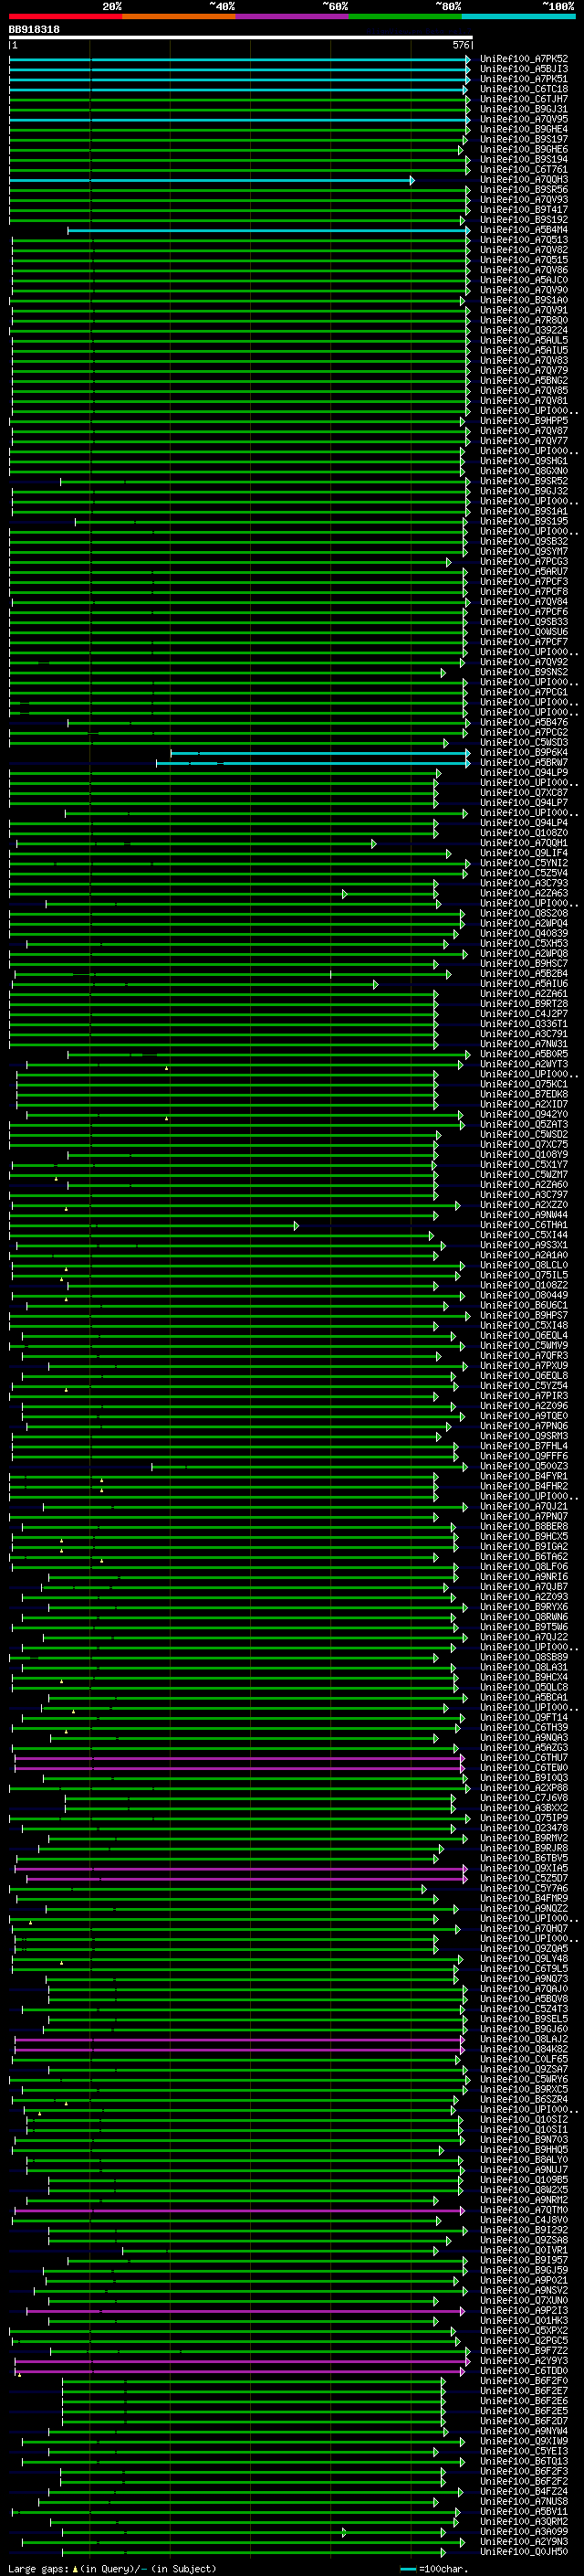
Task: Open hit UniRef100_A5BJI3
Action: click(x=523, y=70)
